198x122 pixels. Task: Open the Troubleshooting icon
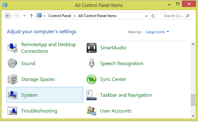tap(12, 111)
